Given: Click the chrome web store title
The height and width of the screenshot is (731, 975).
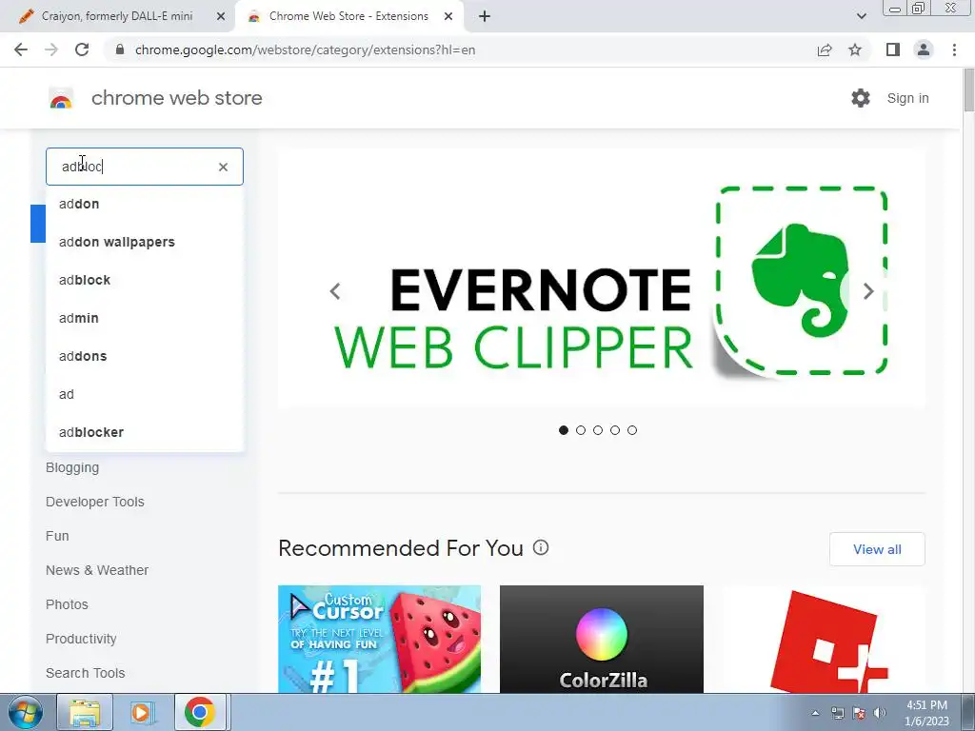Looking at the screenshot, I should point(177,98).
